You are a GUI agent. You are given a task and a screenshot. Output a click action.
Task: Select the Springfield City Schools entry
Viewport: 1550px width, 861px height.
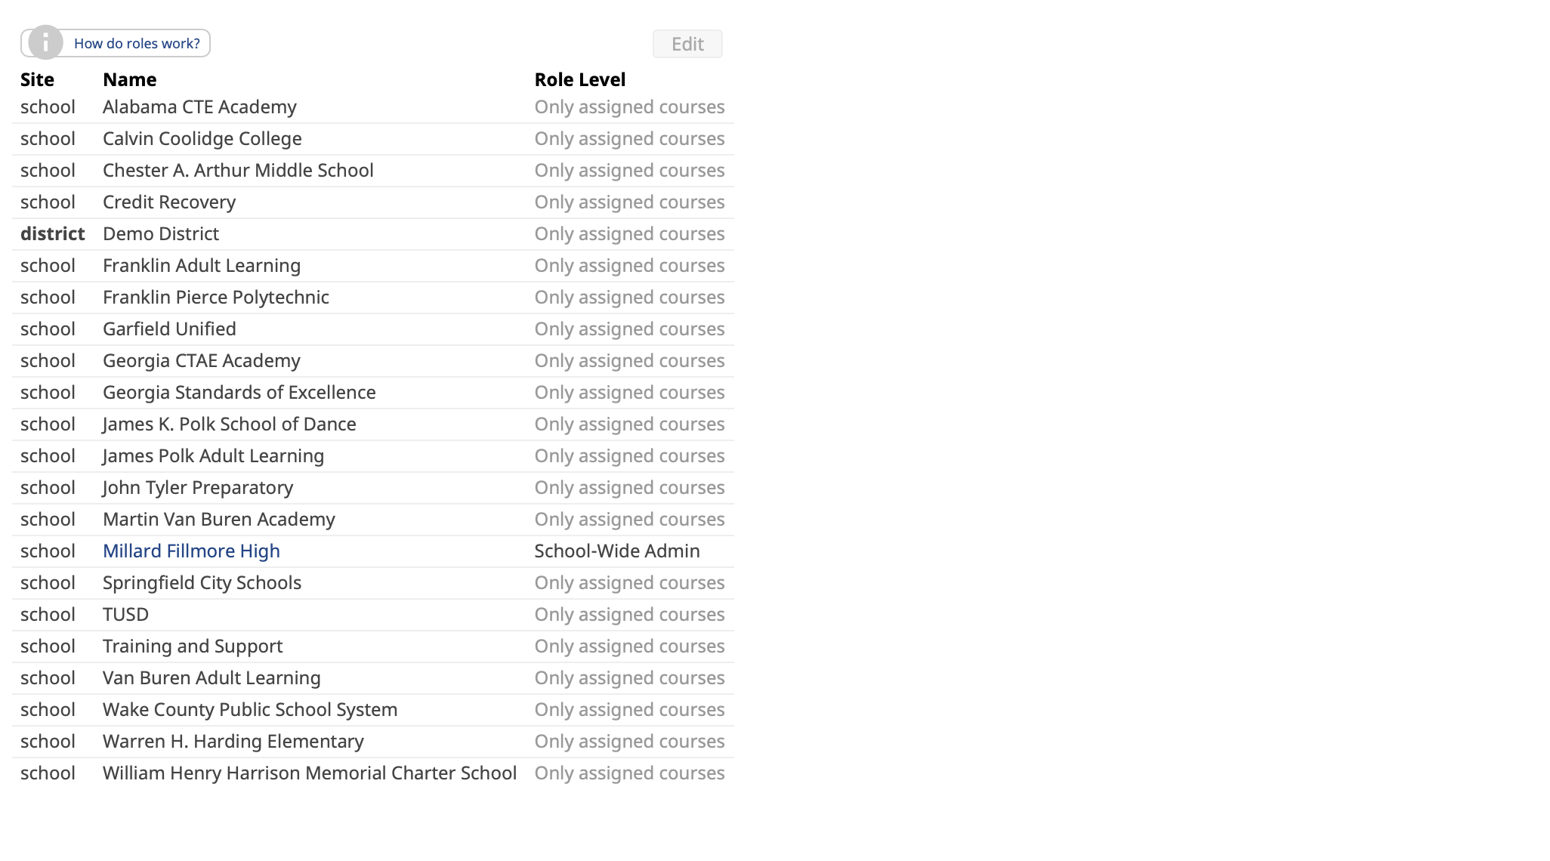202,583
